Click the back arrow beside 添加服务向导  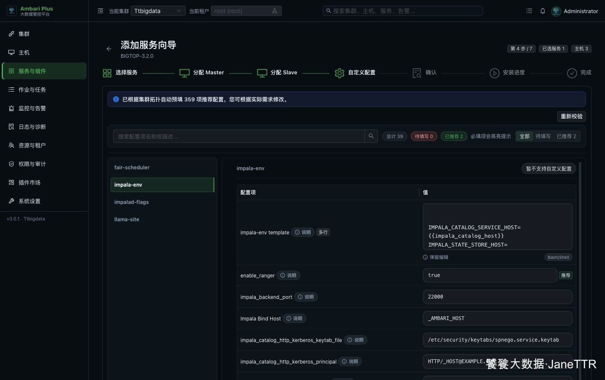(109, 49)
